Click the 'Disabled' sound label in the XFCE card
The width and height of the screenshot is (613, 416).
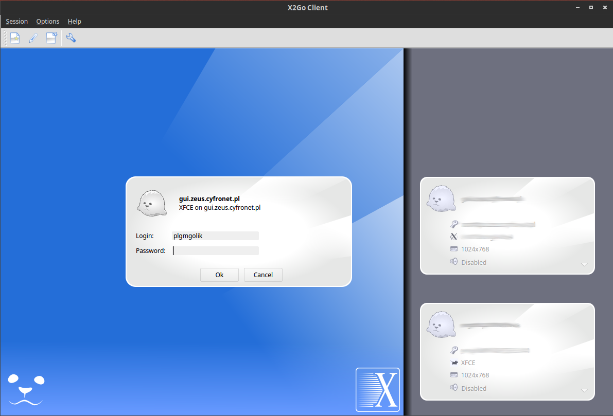pos(474,388)
